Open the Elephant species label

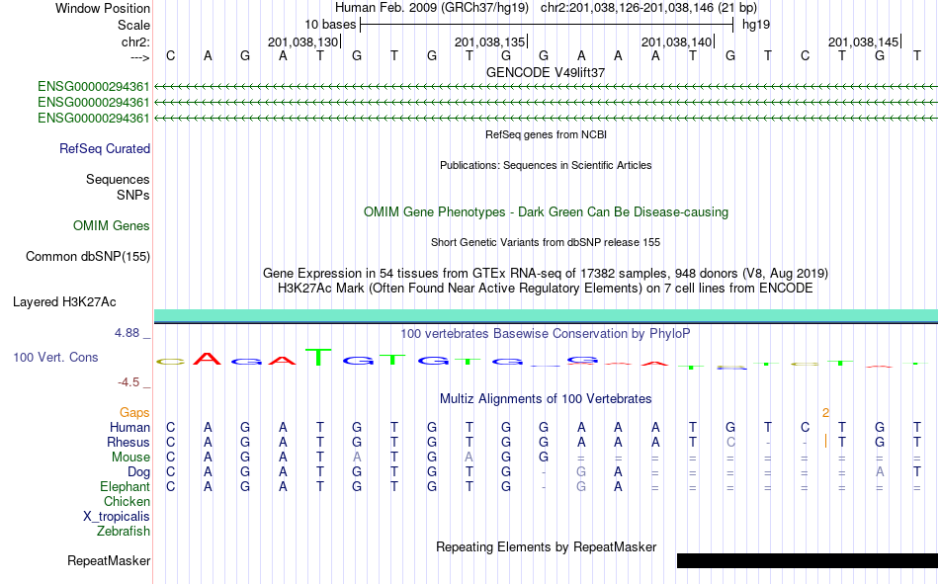point(126,486)
